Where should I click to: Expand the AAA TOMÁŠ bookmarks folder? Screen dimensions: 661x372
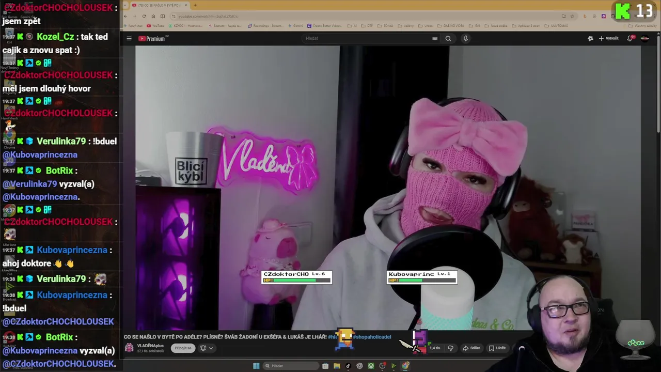click(555, 26)
